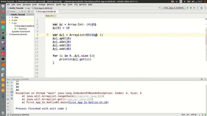Image resolution: width=207 pixels, height=116 pixels.
Task: Open Run panel help question mark
Action: pyautogui.click(x=8, y=110)
